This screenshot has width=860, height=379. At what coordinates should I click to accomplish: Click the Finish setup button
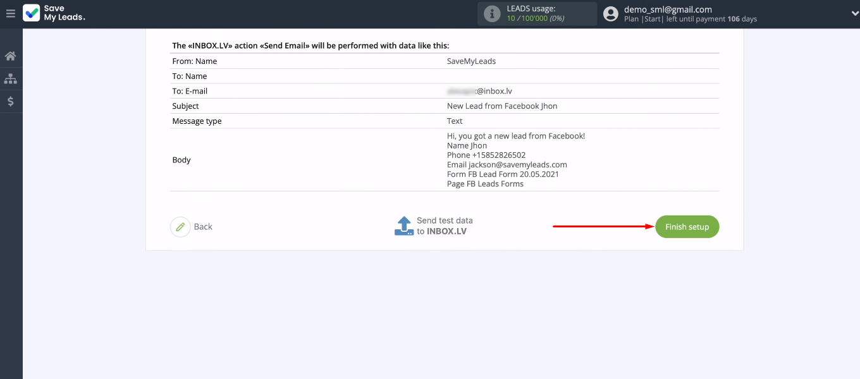(x=687, y=227)
